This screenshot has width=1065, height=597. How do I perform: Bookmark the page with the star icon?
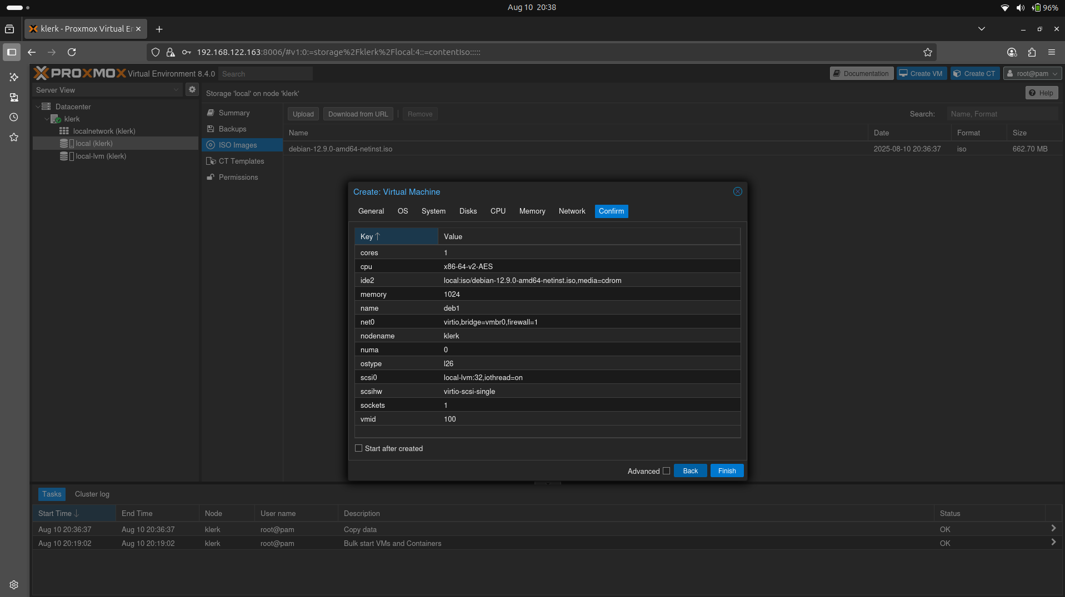click(928, 52)
